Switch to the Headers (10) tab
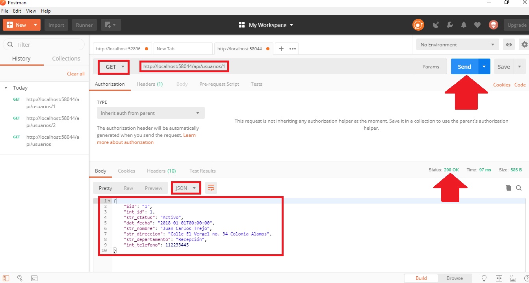This screenshot has width=529, height=283. (x=161, y=171)
